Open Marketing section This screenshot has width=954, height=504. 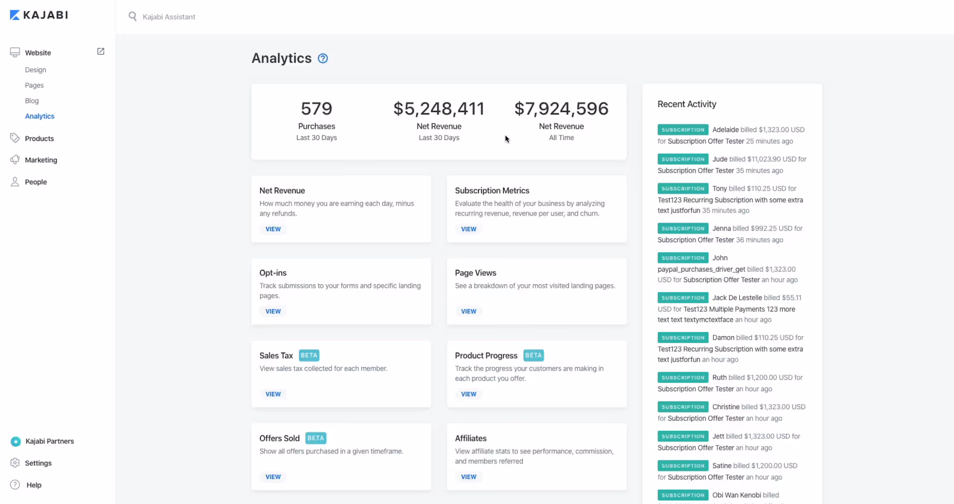coord(41,160)
